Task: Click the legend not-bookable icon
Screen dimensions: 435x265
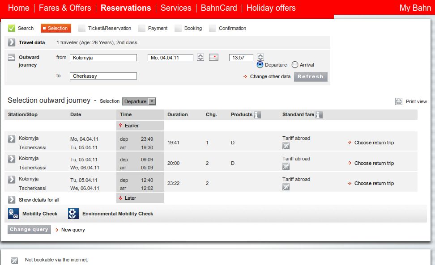Action: (14, 260)
